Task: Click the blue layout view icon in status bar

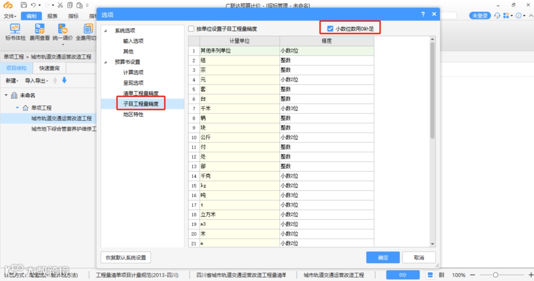Action: click(430, 275)
